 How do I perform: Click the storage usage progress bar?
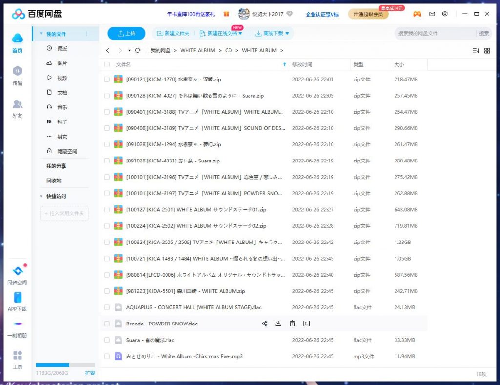pyautogui.click(x=65, y=365)
